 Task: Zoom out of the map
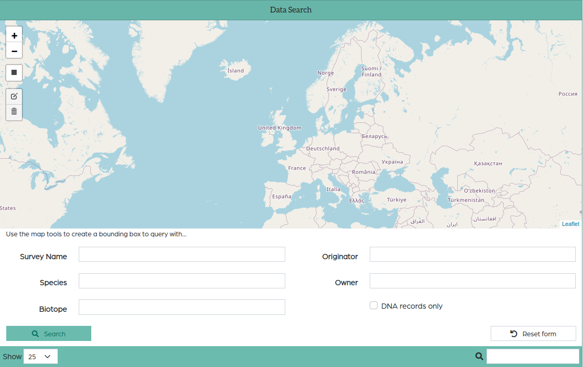(x=14, y=51)
